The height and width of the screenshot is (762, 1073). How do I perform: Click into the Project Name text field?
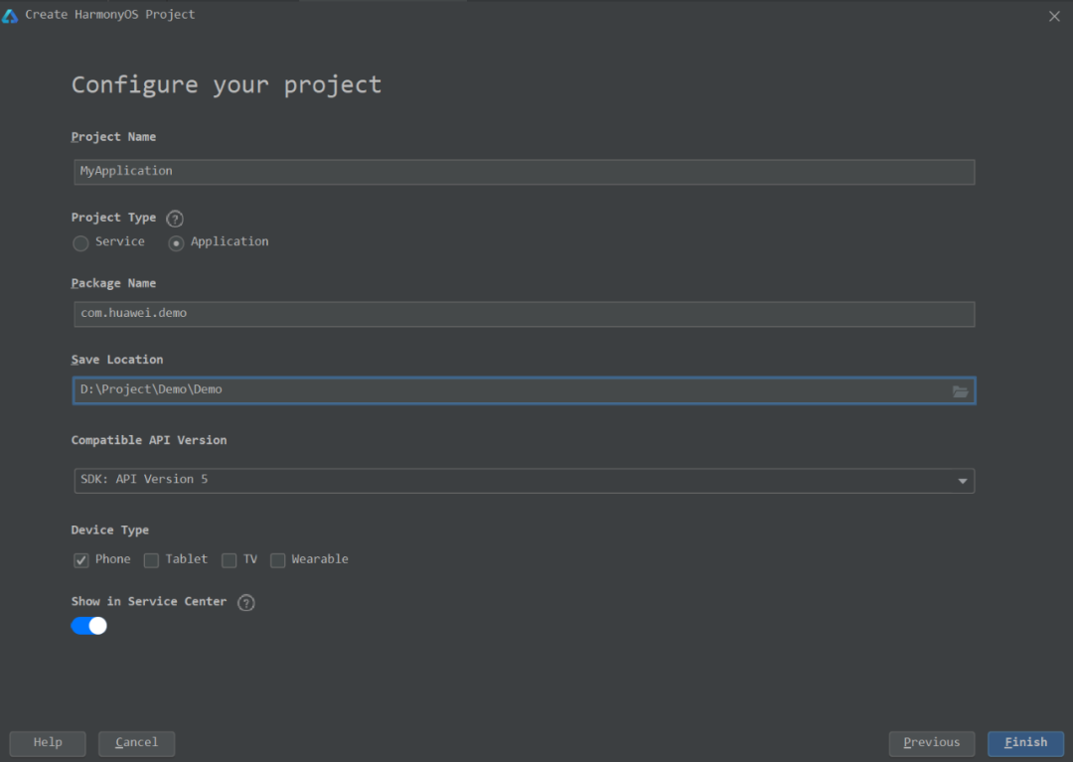(524, 172)
